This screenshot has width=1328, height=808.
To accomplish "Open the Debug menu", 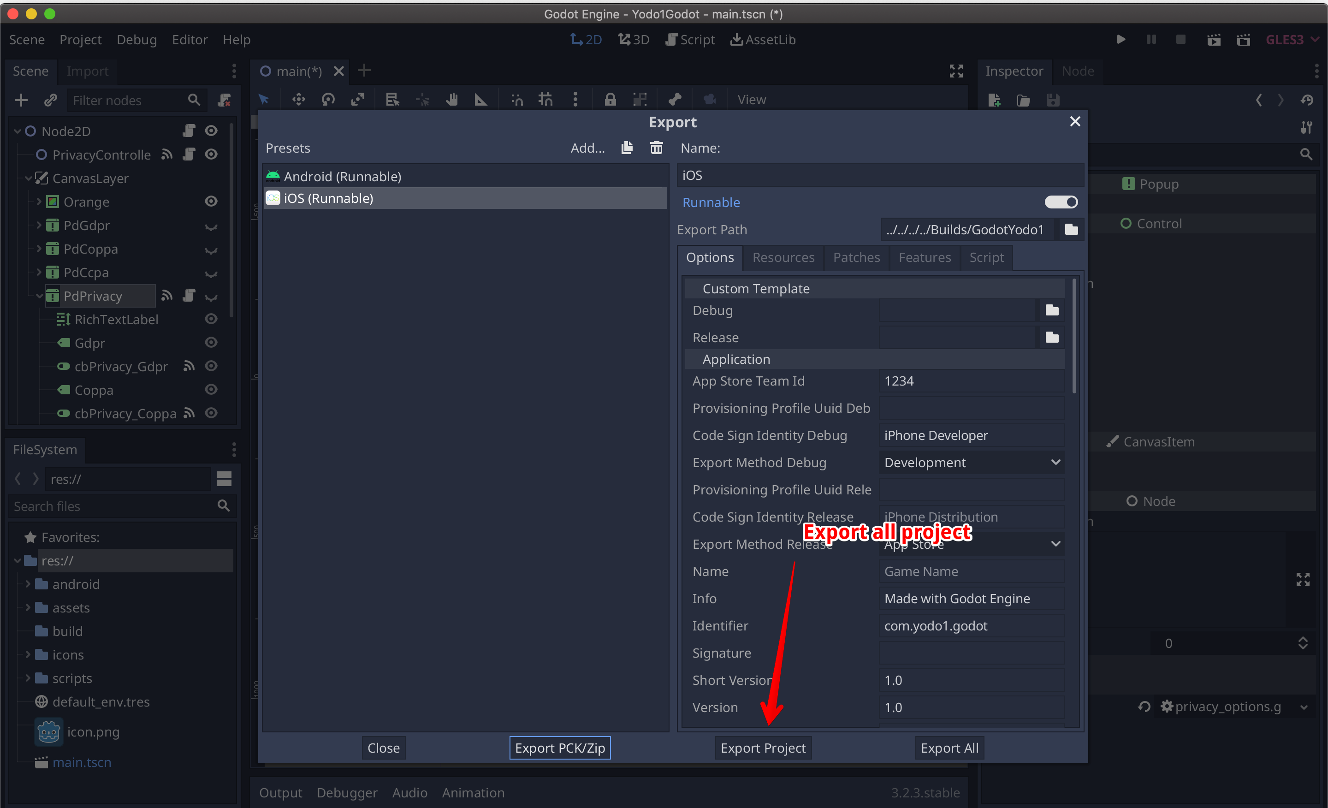I will pyautogui.click(x=136, y=39).
